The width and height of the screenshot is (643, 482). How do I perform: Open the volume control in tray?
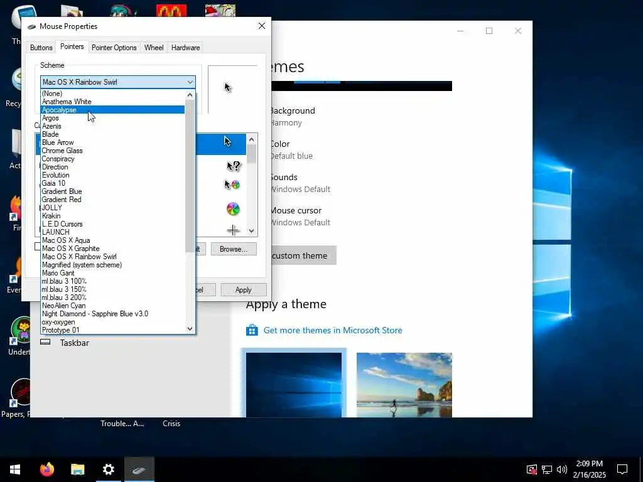pyautogui.click(x=562, y=469)
